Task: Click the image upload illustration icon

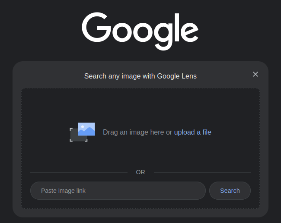Action: coord(83,132)
